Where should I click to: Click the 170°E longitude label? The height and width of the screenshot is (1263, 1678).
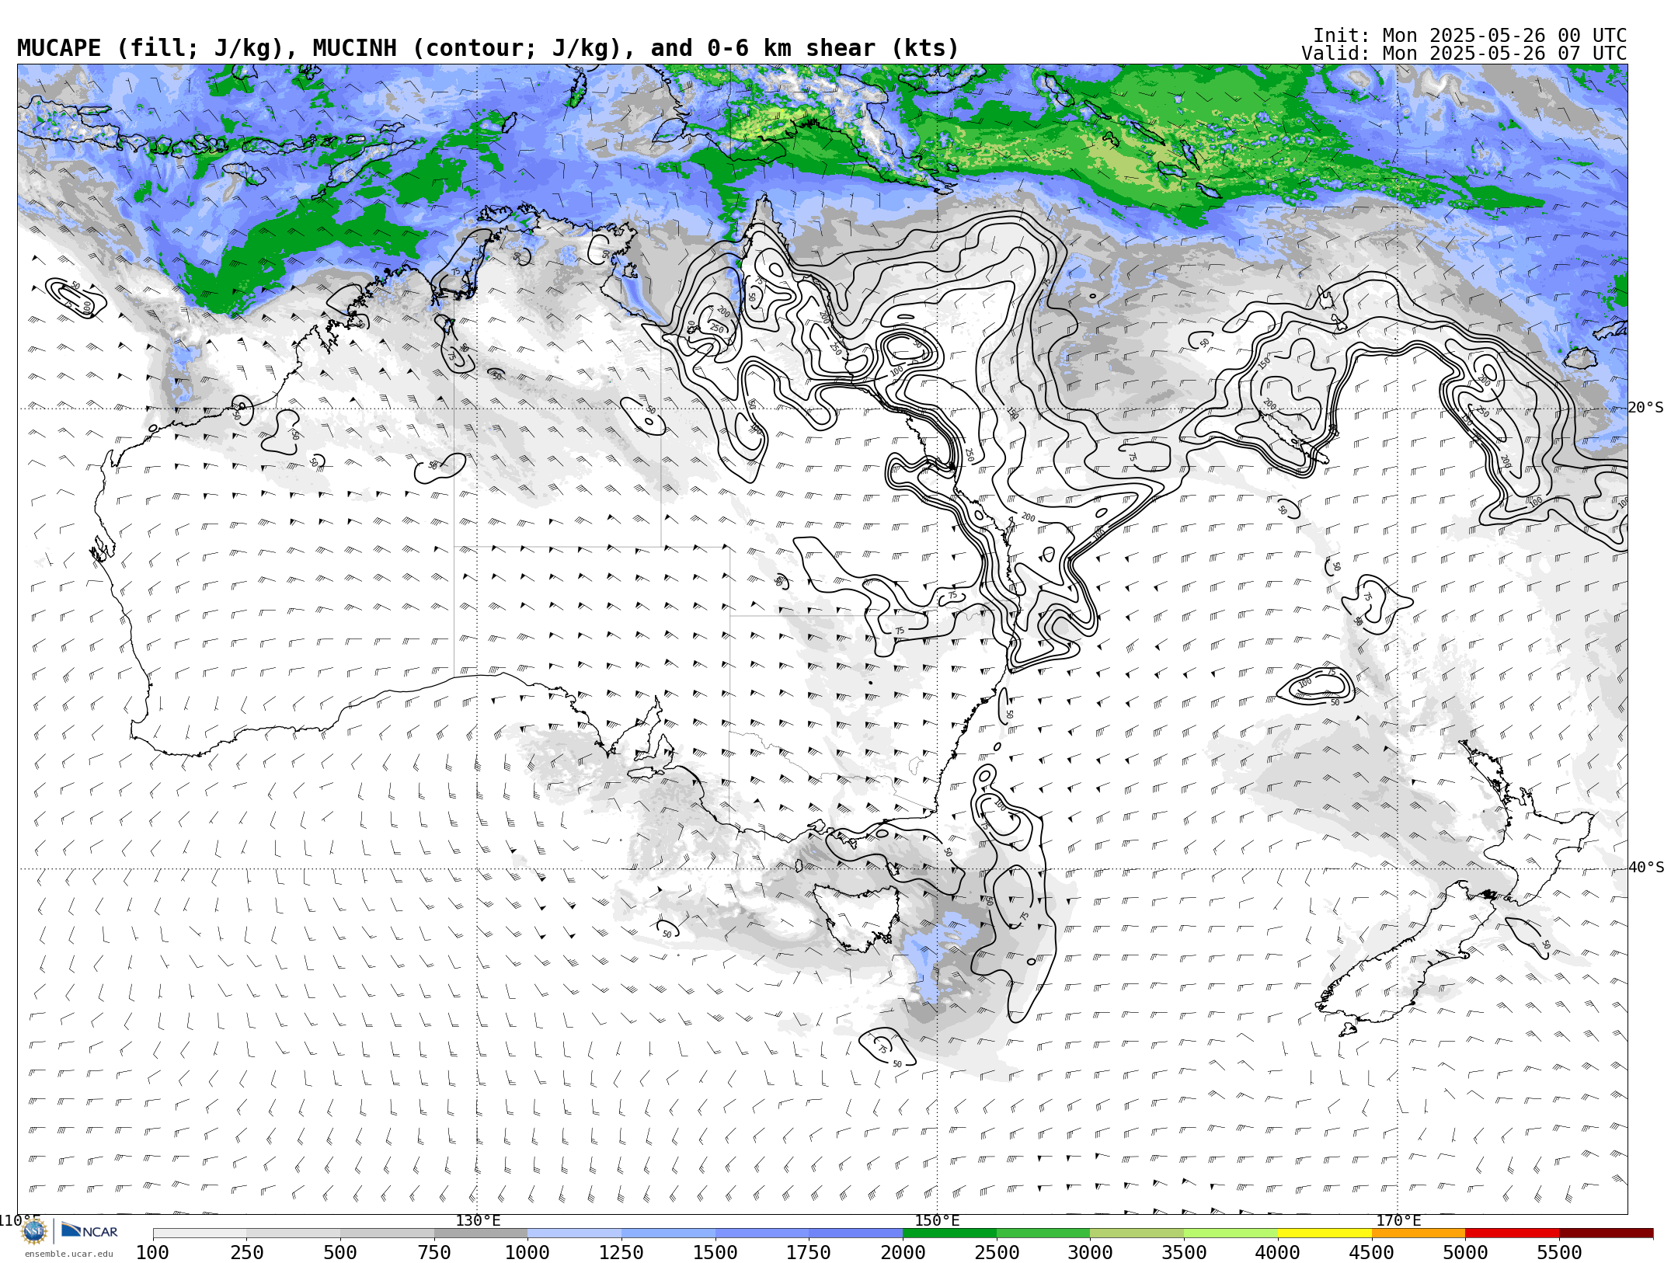point(1398,1220)
